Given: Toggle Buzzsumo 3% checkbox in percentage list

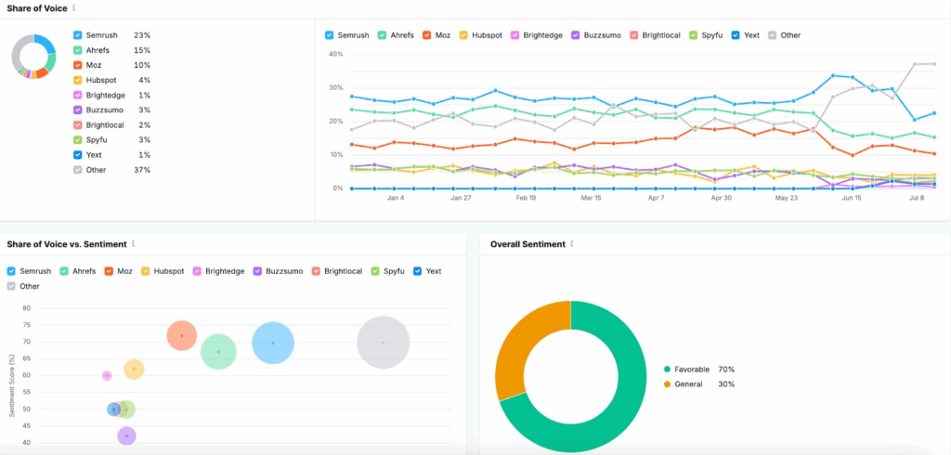Looking at the screenshot, I should (x=77, y=110).
